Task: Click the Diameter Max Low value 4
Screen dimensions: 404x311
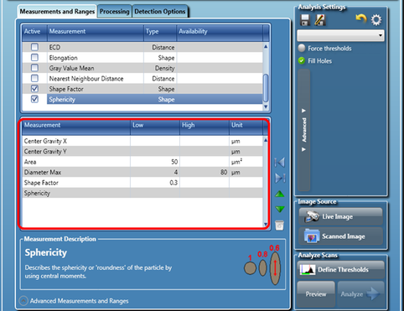Action: [155, 172]
